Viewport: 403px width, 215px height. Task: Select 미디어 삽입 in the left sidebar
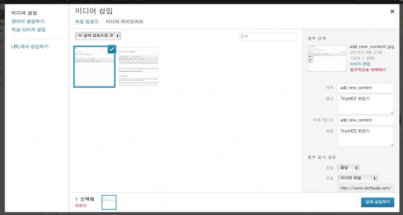point(24,13)
